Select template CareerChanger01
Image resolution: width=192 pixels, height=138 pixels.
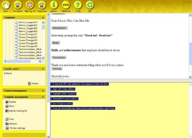[x=28, y=34]
